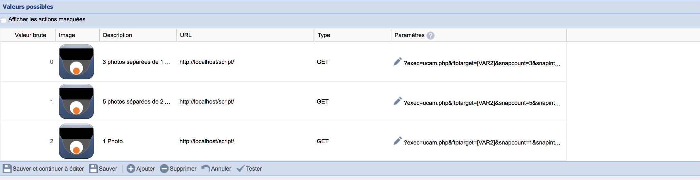Image resolution: width=700 pixels, height=180 pixels.
Task: Click GET type in the 1 Photo row
Action: coord(323,141)
